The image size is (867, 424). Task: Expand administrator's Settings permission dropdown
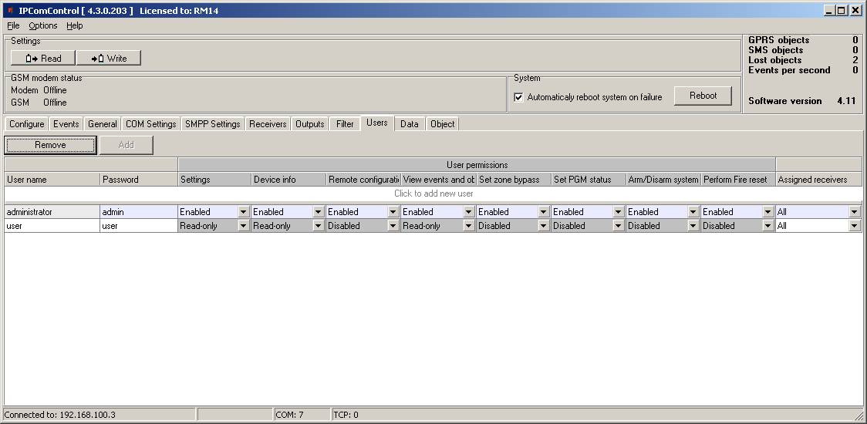point(243,212)
